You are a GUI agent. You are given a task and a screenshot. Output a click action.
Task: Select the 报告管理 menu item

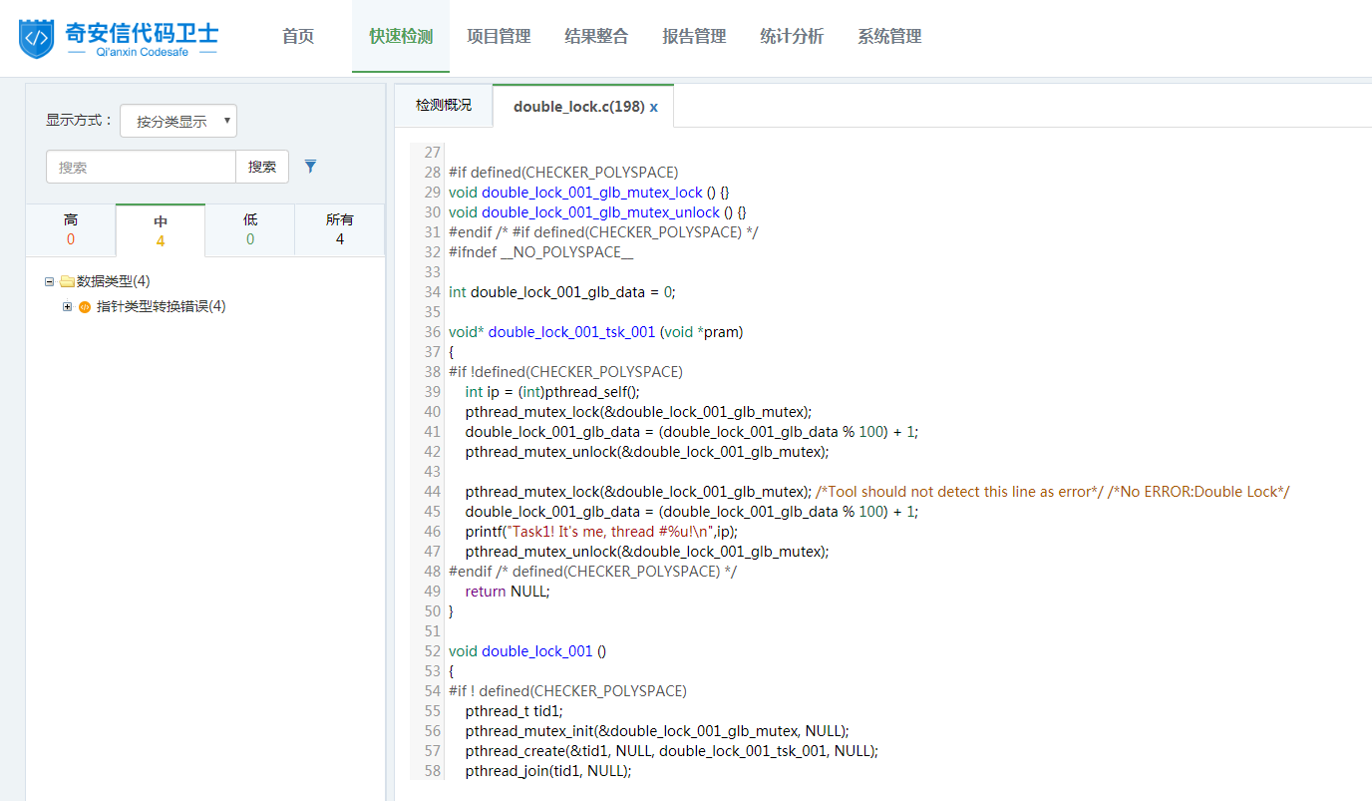694,37
